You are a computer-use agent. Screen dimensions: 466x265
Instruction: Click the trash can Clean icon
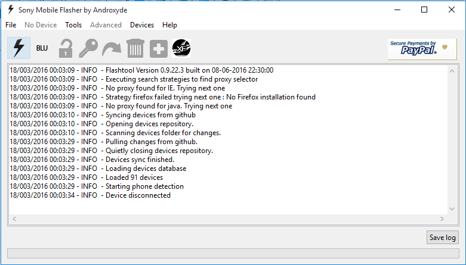135,48
